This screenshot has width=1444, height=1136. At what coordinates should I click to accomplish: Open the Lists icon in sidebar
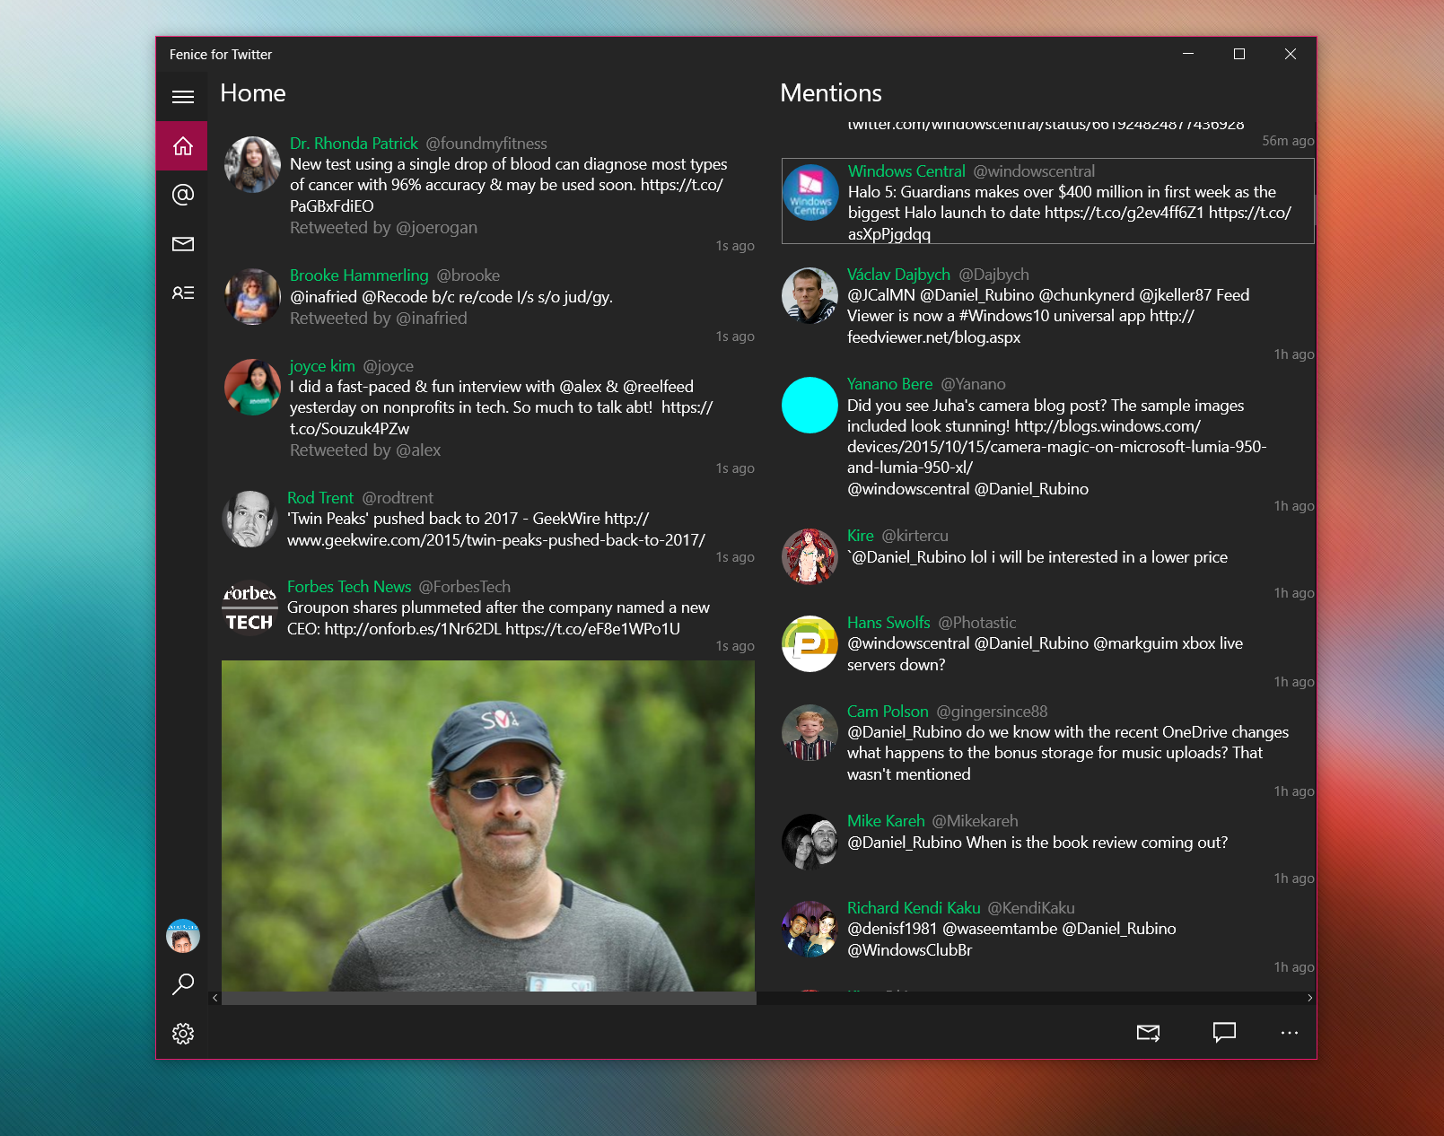coord(182,293)
